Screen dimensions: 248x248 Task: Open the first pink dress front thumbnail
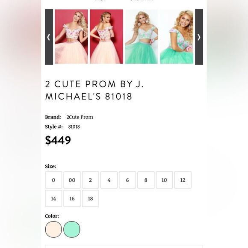(71, 36)
